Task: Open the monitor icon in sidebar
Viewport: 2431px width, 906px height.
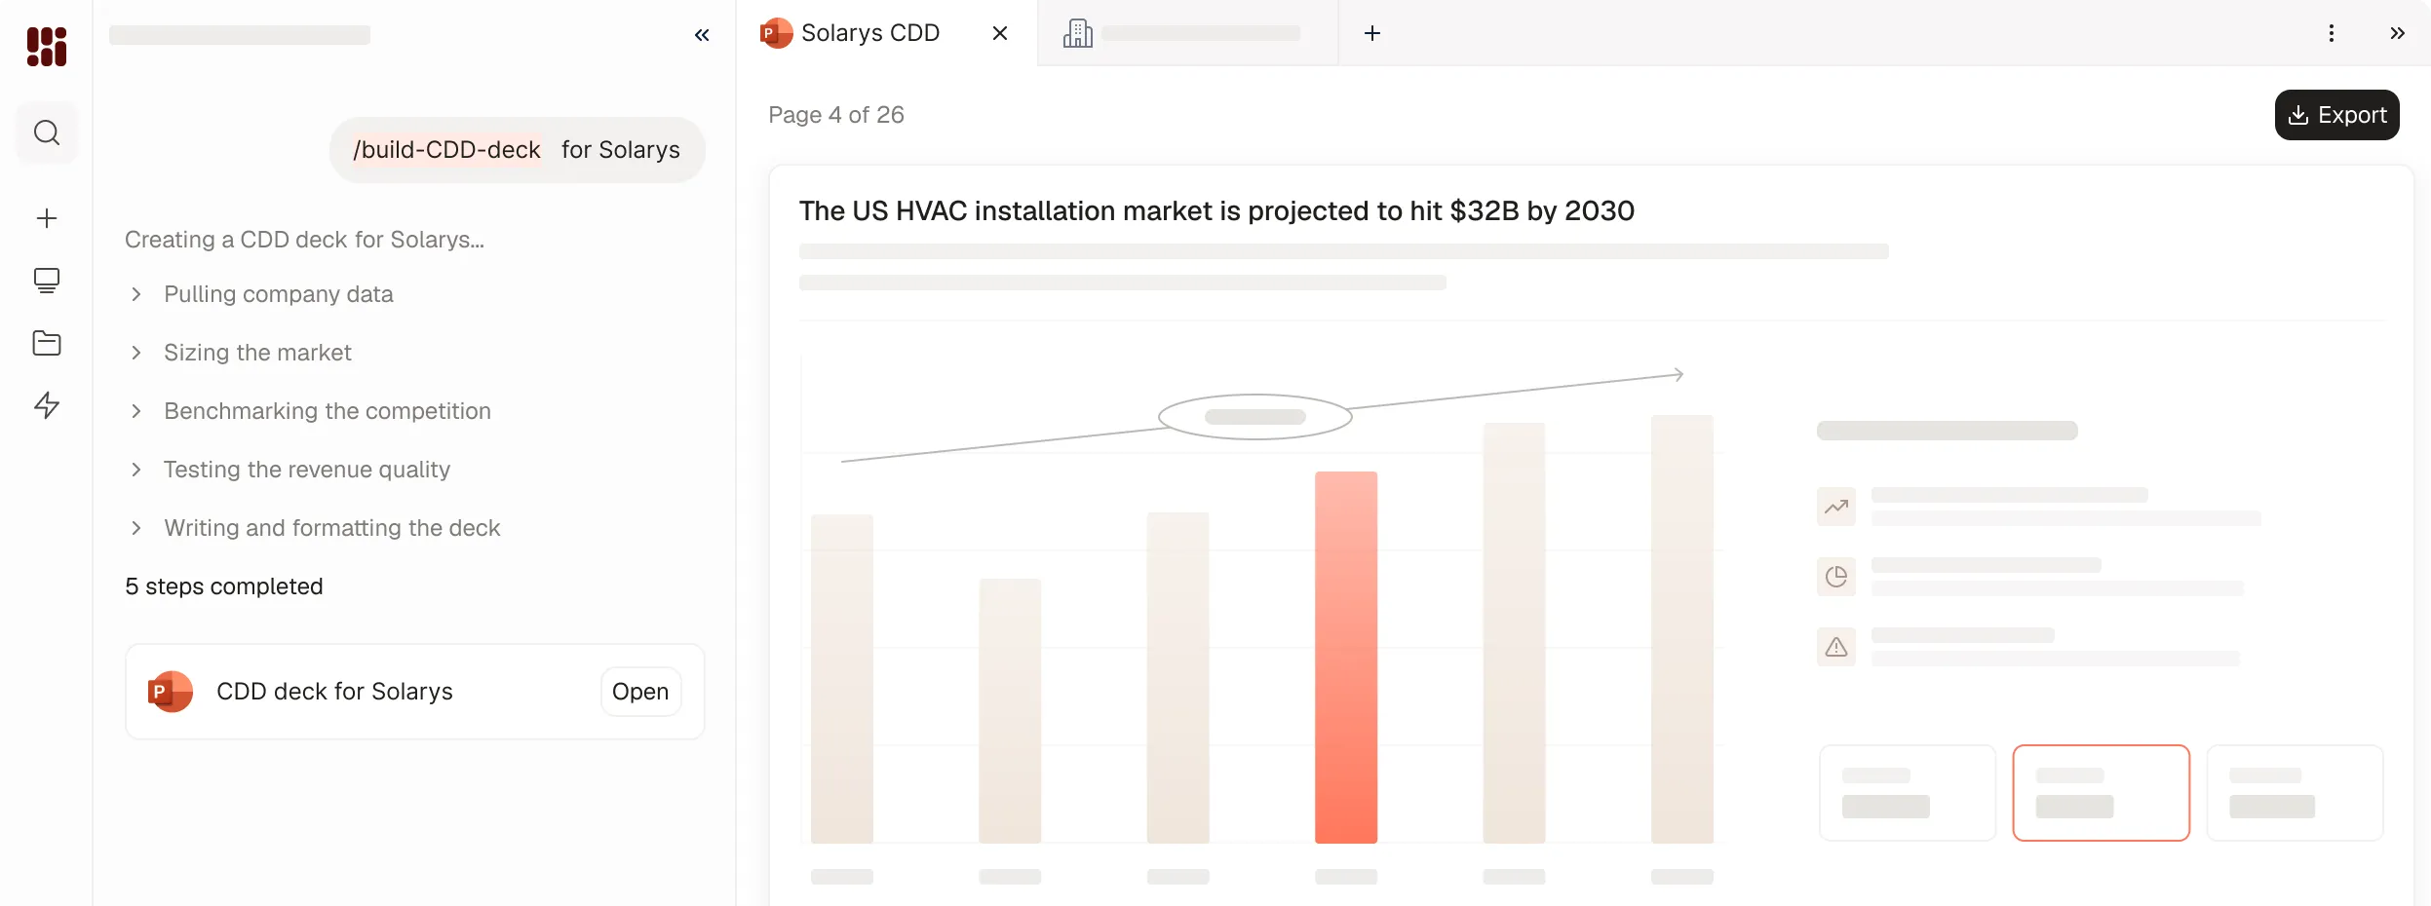Action: tap(46, 281)
